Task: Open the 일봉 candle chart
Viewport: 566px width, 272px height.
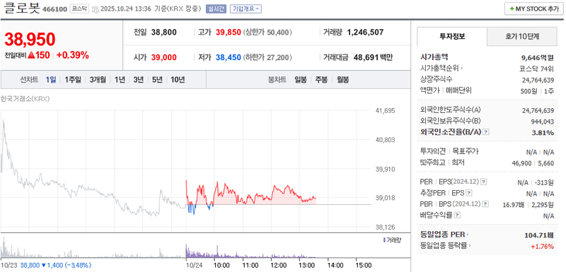Action: pyautogui.click(x=300, y=80)
